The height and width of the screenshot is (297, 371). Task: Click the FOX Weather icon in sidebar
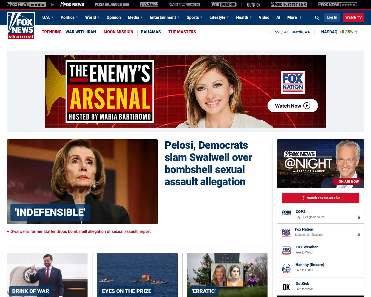tap(286, 250)
